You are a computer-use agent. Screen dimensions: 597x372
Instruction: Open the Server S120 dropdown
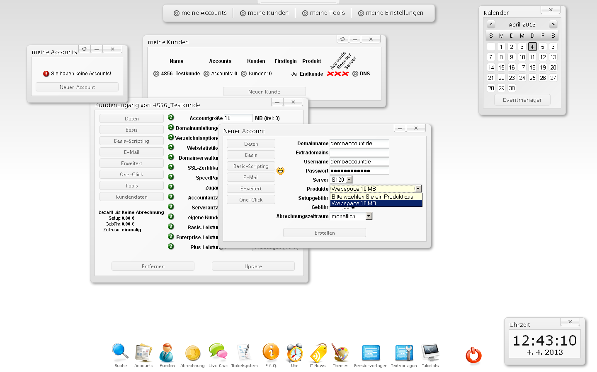pyautogui.click(x=349, y=179)
